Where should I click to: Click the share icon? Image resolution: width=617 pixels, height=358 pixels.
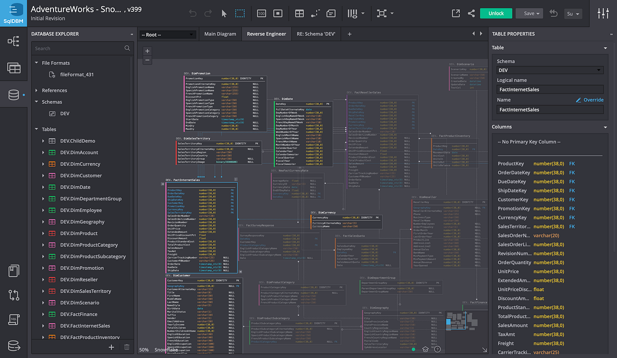tap(471, 13)
